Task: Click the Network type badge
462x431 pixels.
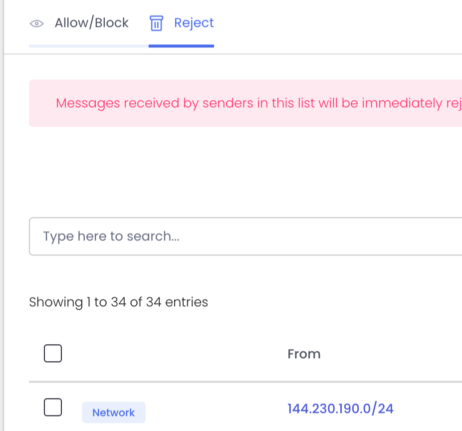Action: point(114,413)
